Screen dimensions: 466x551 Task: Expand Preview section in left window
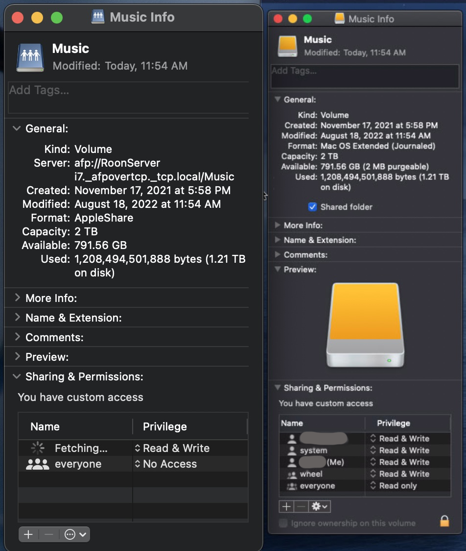17,357
